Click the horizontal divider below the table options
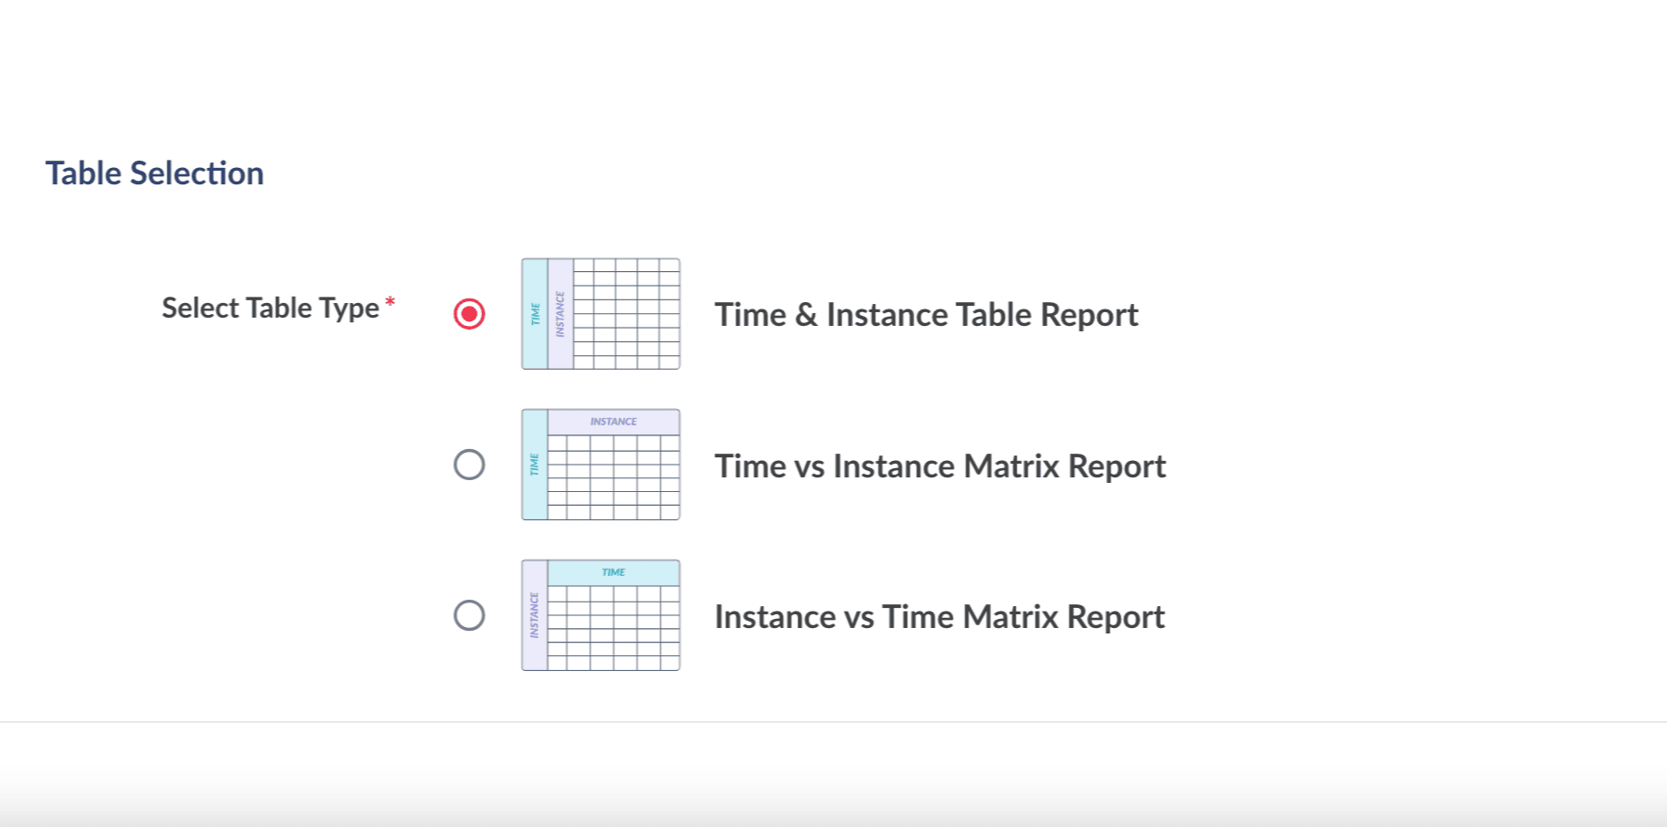Image resolution: width=1667 pixels, height=827 pixels. (833, 722)
